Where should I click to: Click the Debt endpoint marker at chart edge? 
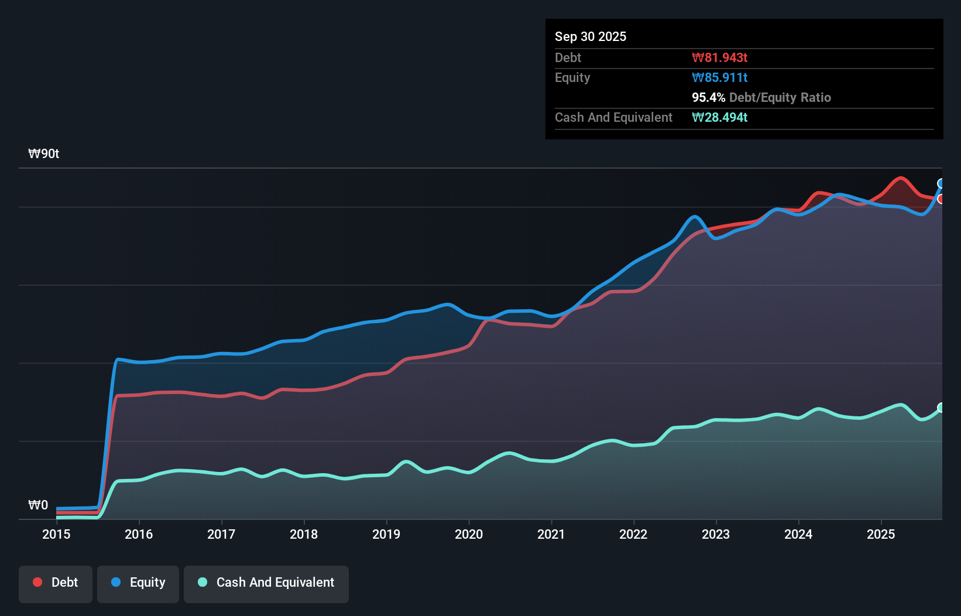(x=941, y=198)
